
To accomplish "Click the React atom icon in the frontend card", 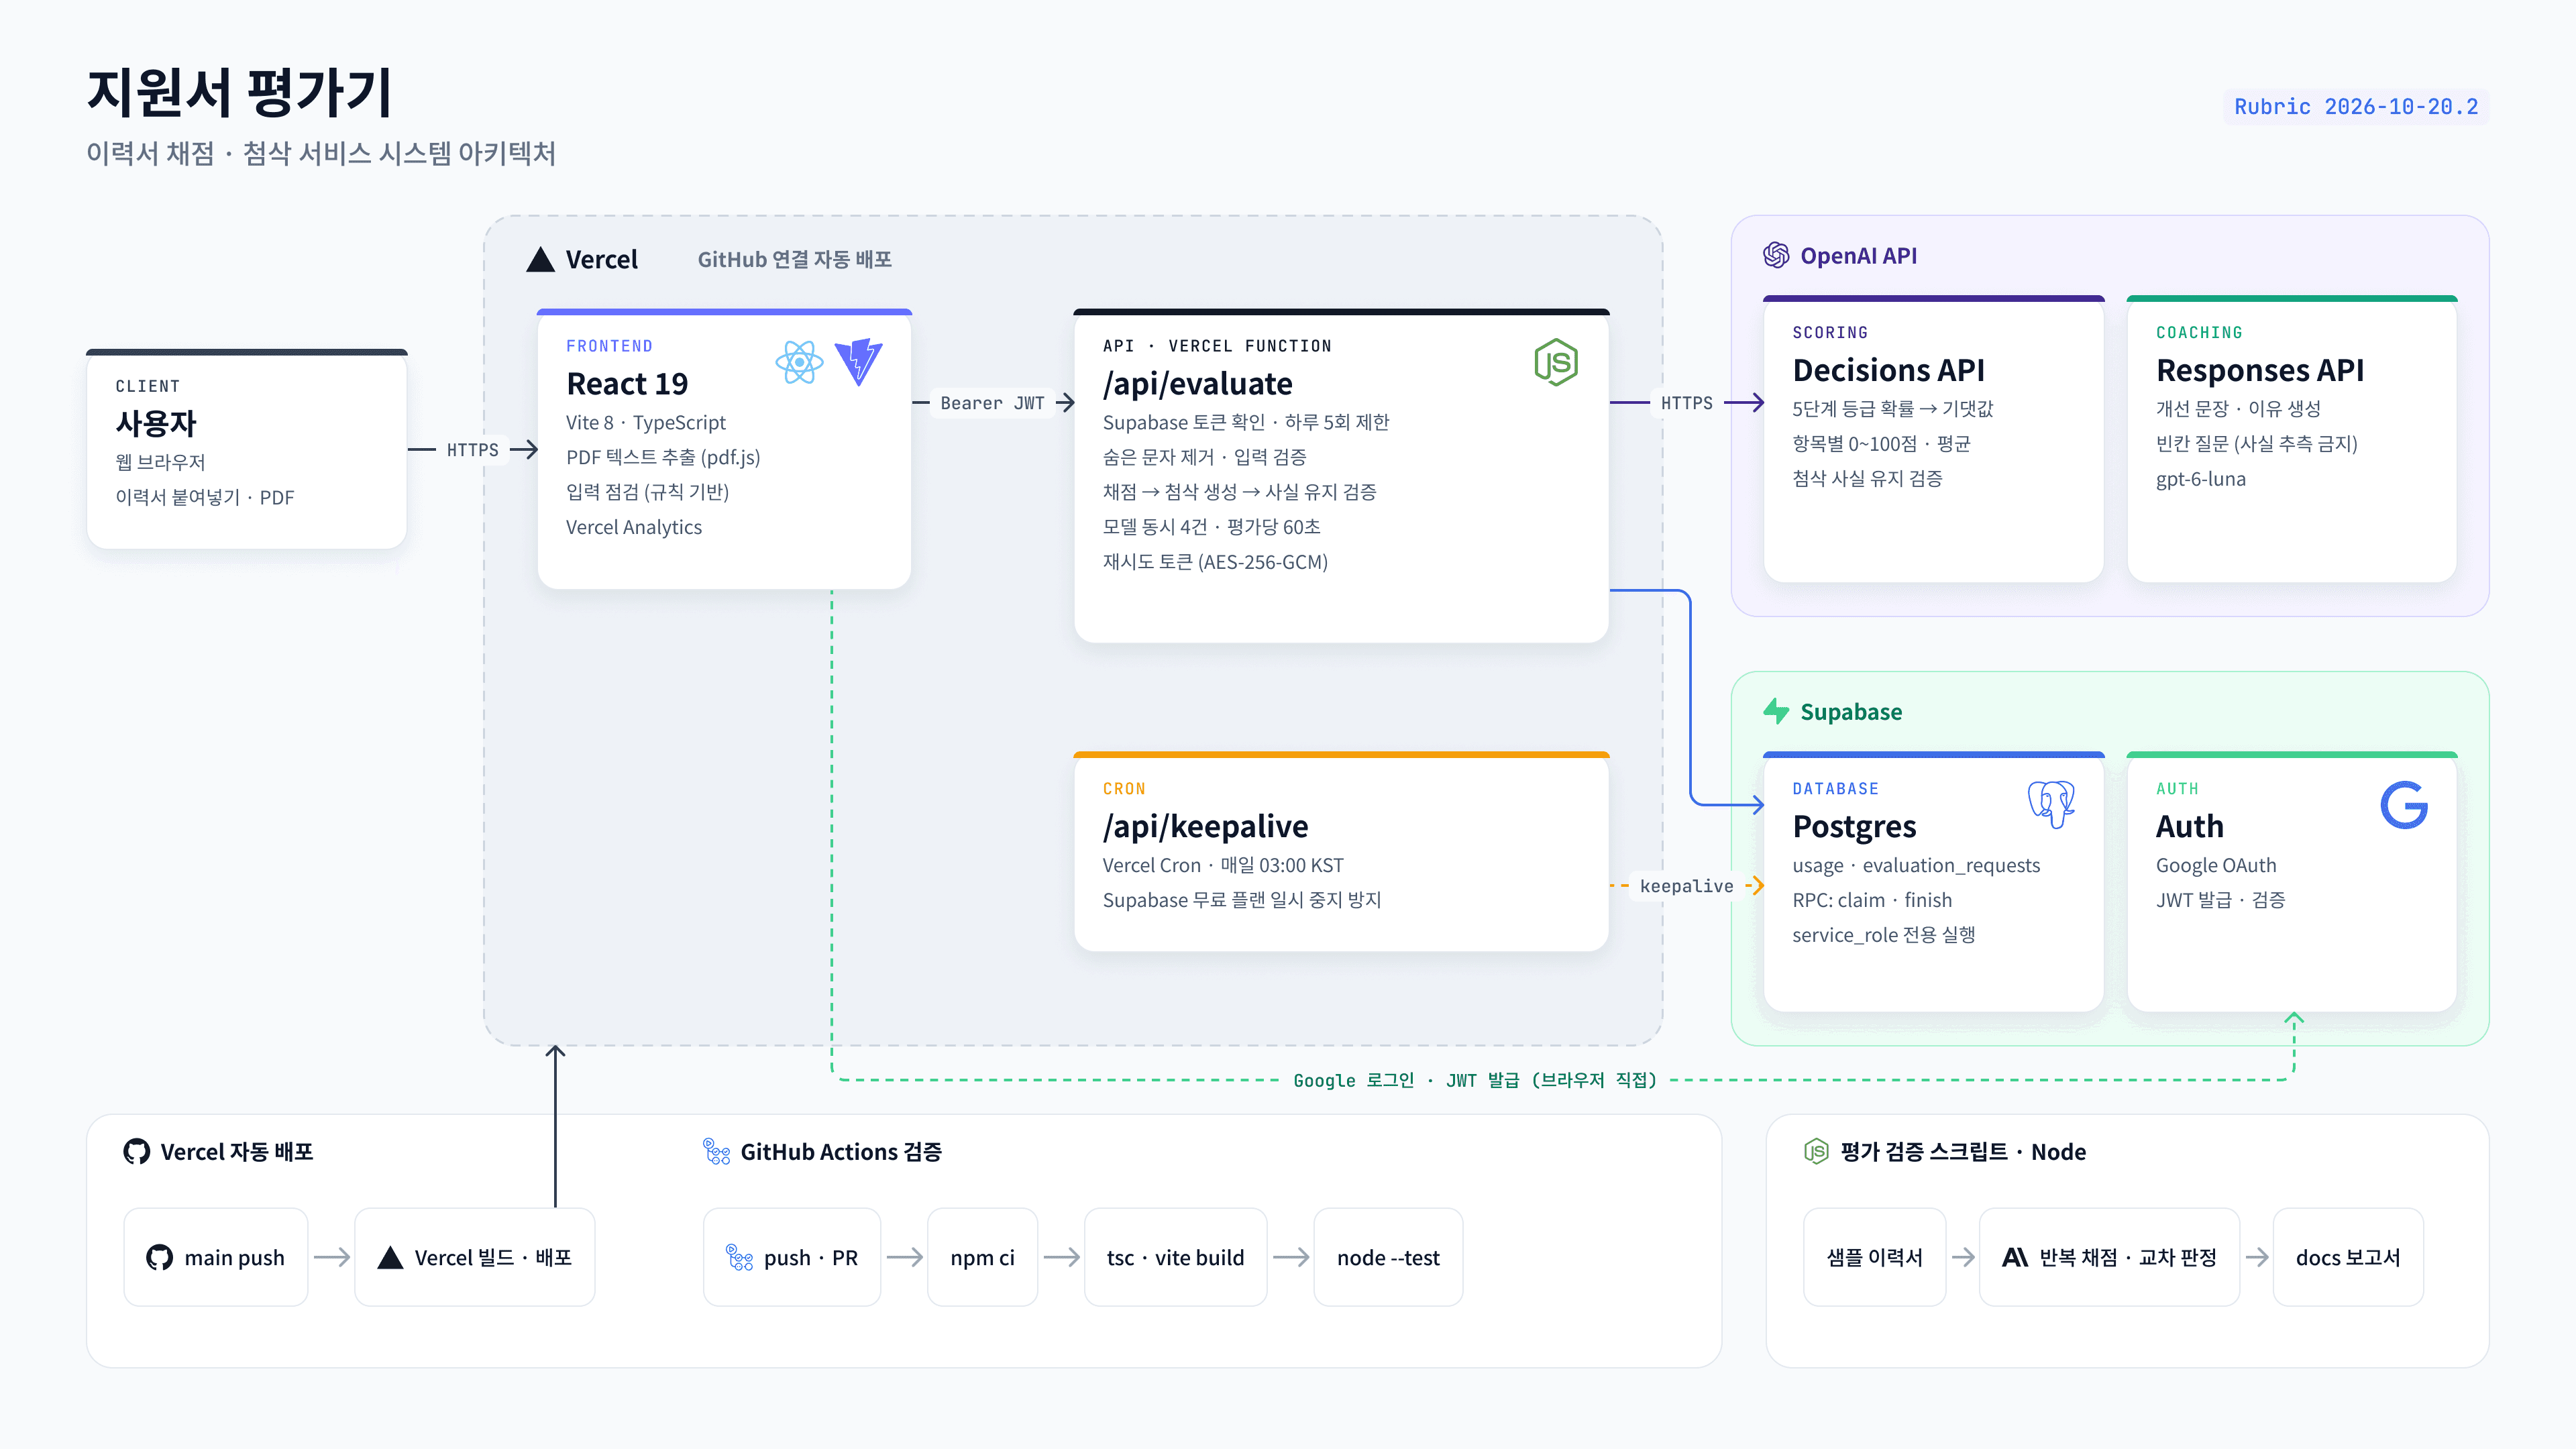I will 799,362.
